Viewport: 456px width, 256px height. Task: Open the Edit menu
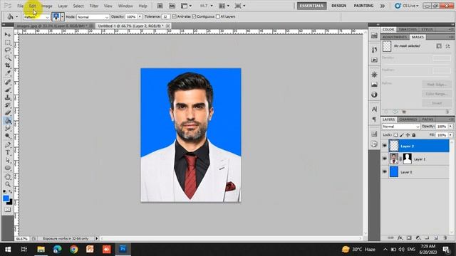pyautogui.click(x=32, y=6)
